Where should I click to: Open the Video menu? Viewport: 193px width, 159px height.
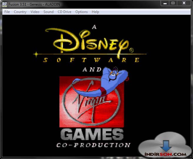(x=35, y=12)
